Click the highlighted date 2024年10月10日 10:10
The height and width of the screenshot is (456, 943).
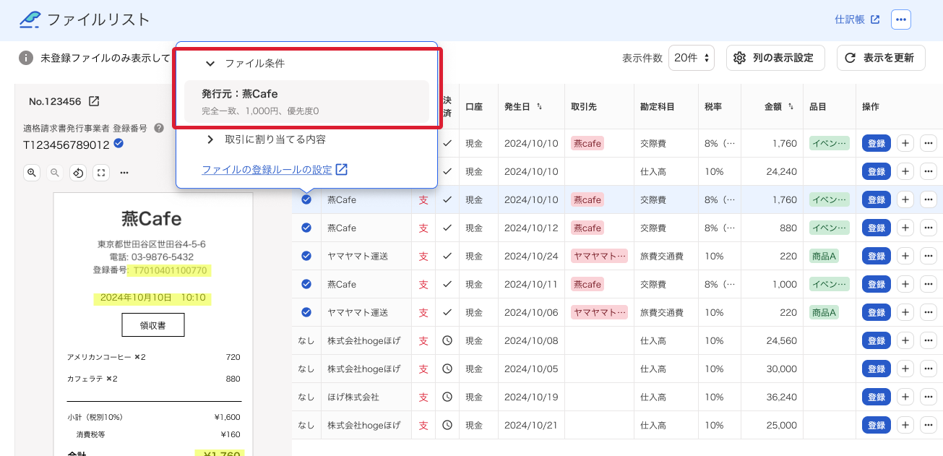pyautogui.click(x=152, y=297)
